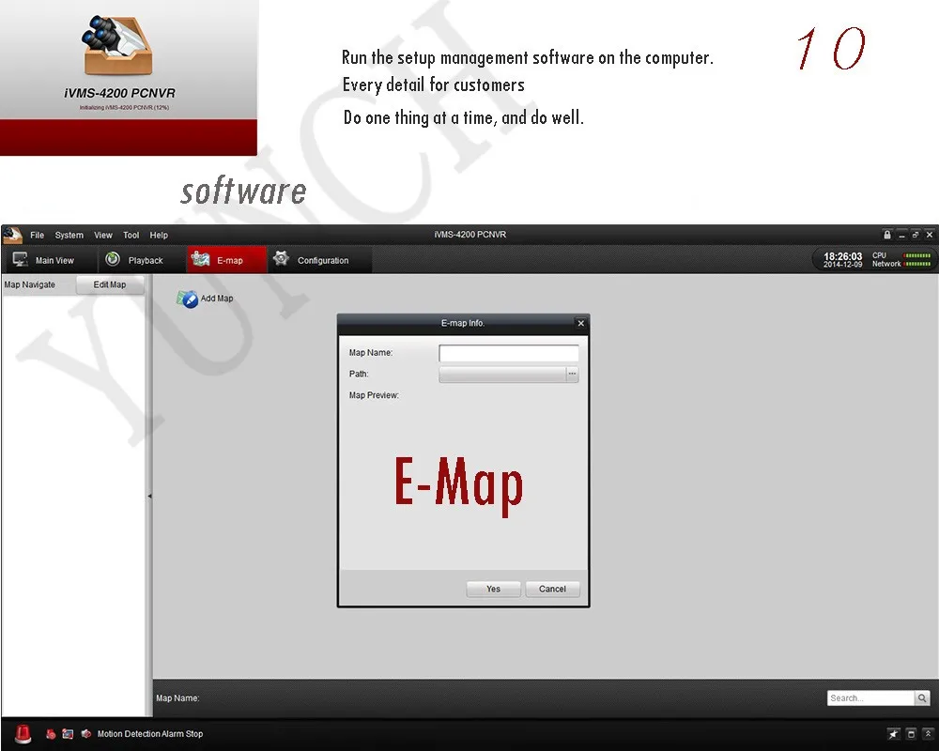The width and height of the screenshot is (939, 751).
Task: Close the E-map Info dialog
Action: (x=580, y=323)
